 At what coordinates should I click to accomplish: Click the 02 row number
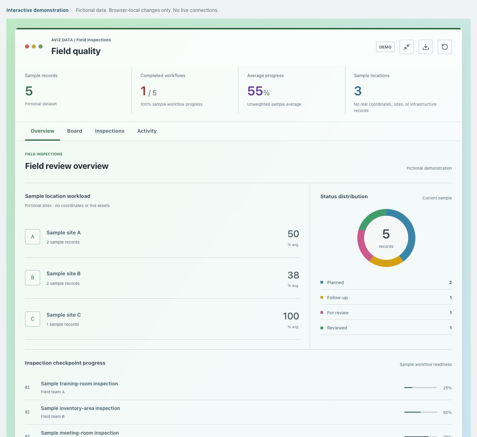[27, 412]
